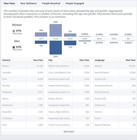Click the See more link
The height and width of the screenshot is (140, 137).
69,132
